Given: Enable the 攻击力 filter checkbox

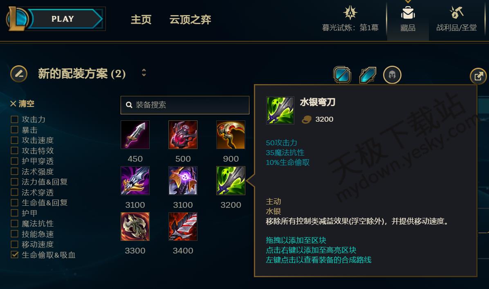Looking at the screenshot, I should coord(14,119).
